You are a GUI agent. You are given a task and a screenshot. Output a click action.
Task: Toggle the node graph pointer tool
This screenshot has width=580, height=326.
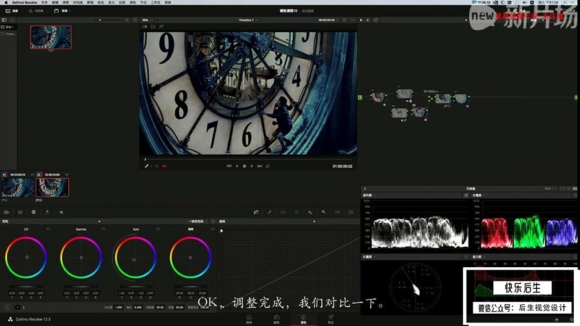361,20
